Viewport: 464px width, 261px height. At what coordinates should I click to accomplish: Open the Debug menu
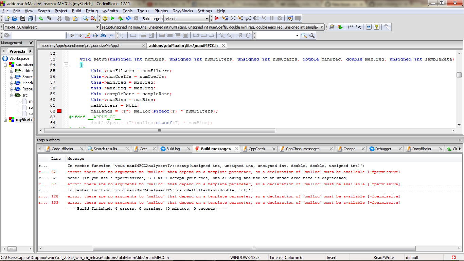tap(92, 11)
